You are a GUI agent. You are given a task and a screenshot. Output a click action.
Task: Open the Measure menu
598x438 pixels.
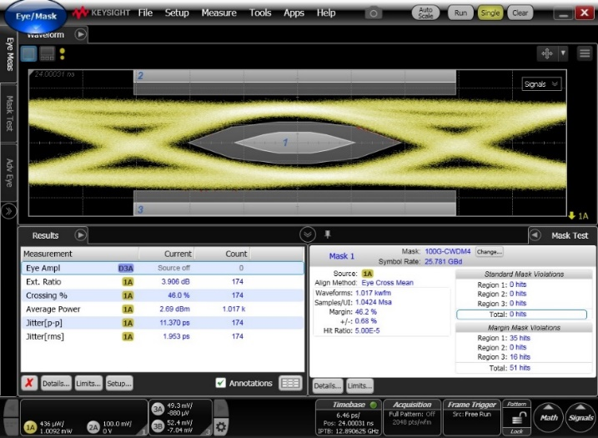click(x=219, y=13)
